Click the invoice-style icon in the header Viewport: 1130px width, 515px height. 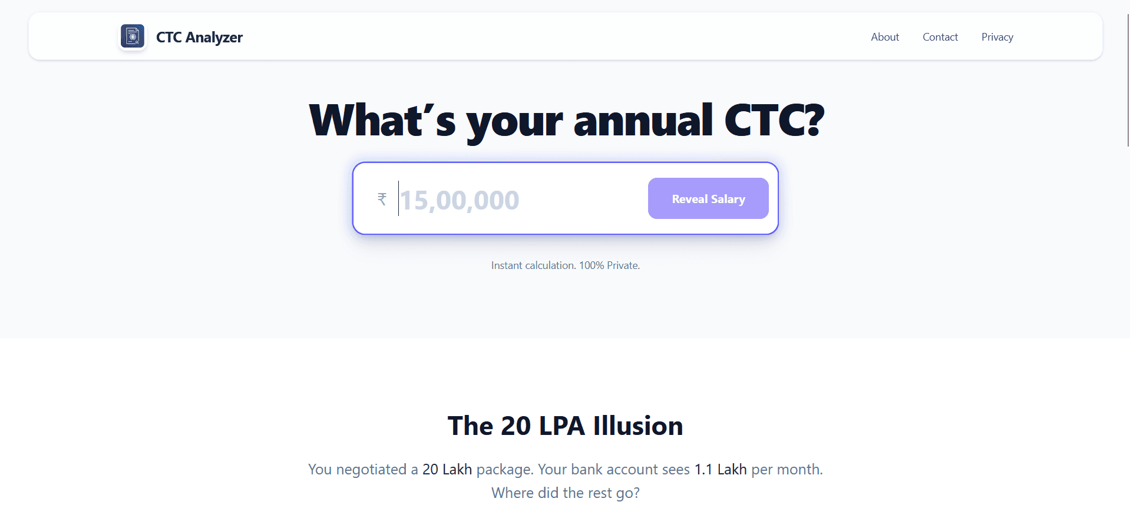pyautogui.click(x=133, y=36)
